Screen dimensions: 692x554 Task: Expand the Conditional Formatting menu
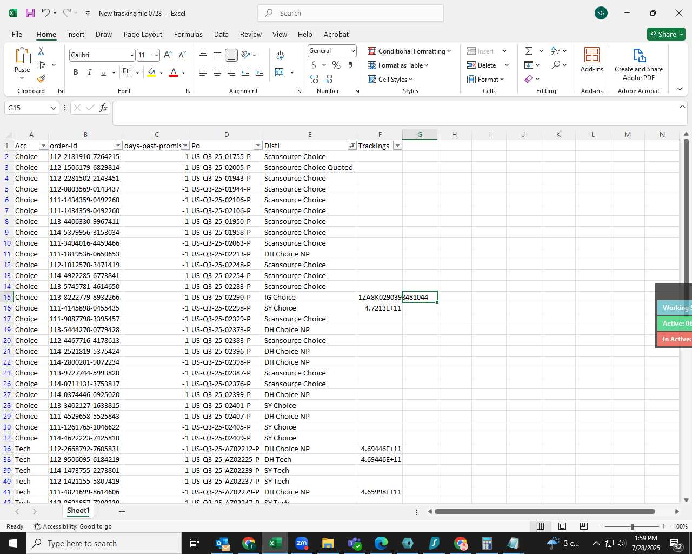pyautogui.click(x=409, y=51)
